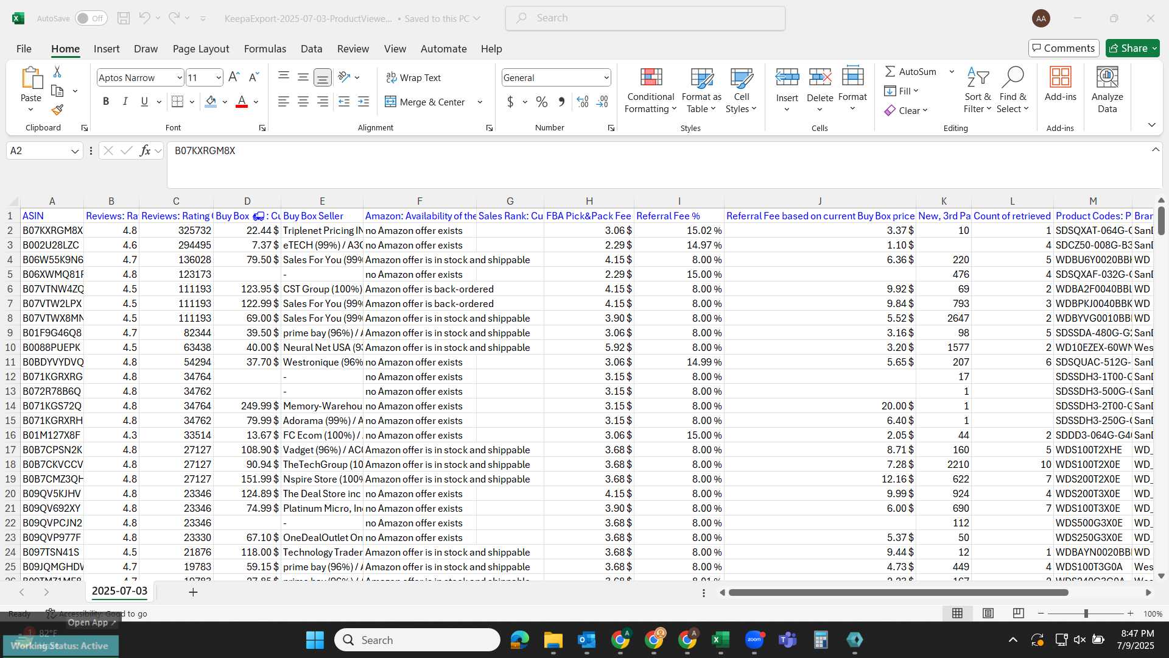Click the Save floppy disk icon

(x=124, y=18)
